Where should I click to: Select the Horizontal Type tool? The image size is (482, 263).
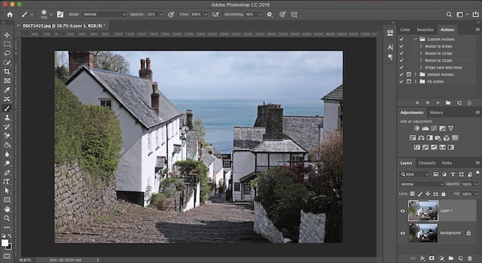6,182
